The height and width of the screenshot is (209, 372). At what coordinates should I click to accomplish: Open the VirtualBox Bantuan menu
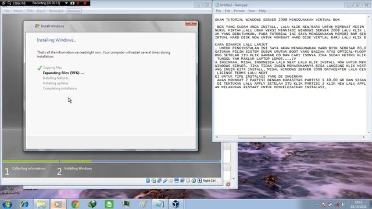[x=74, y=11]
